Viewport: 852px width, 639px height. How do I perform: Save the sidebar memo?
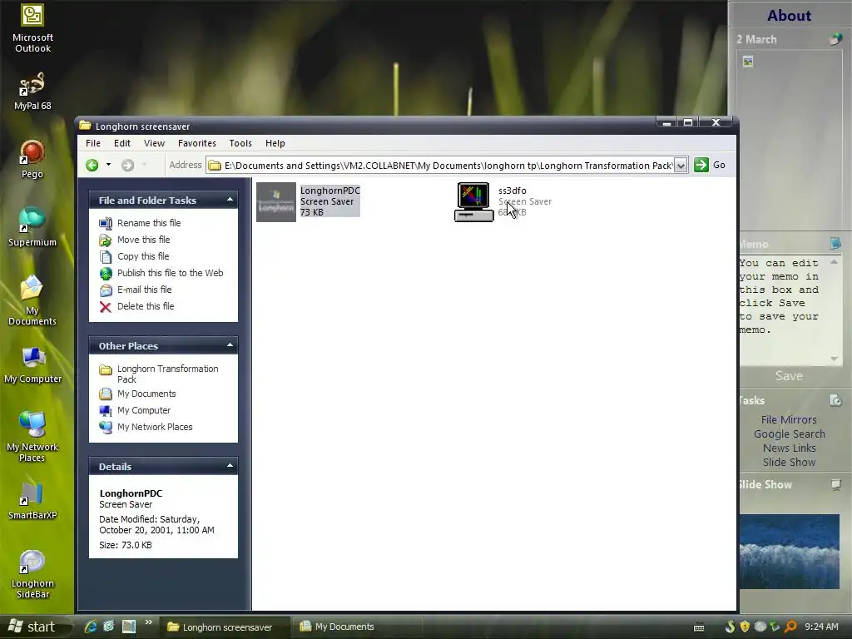click(x=789, y=375)
